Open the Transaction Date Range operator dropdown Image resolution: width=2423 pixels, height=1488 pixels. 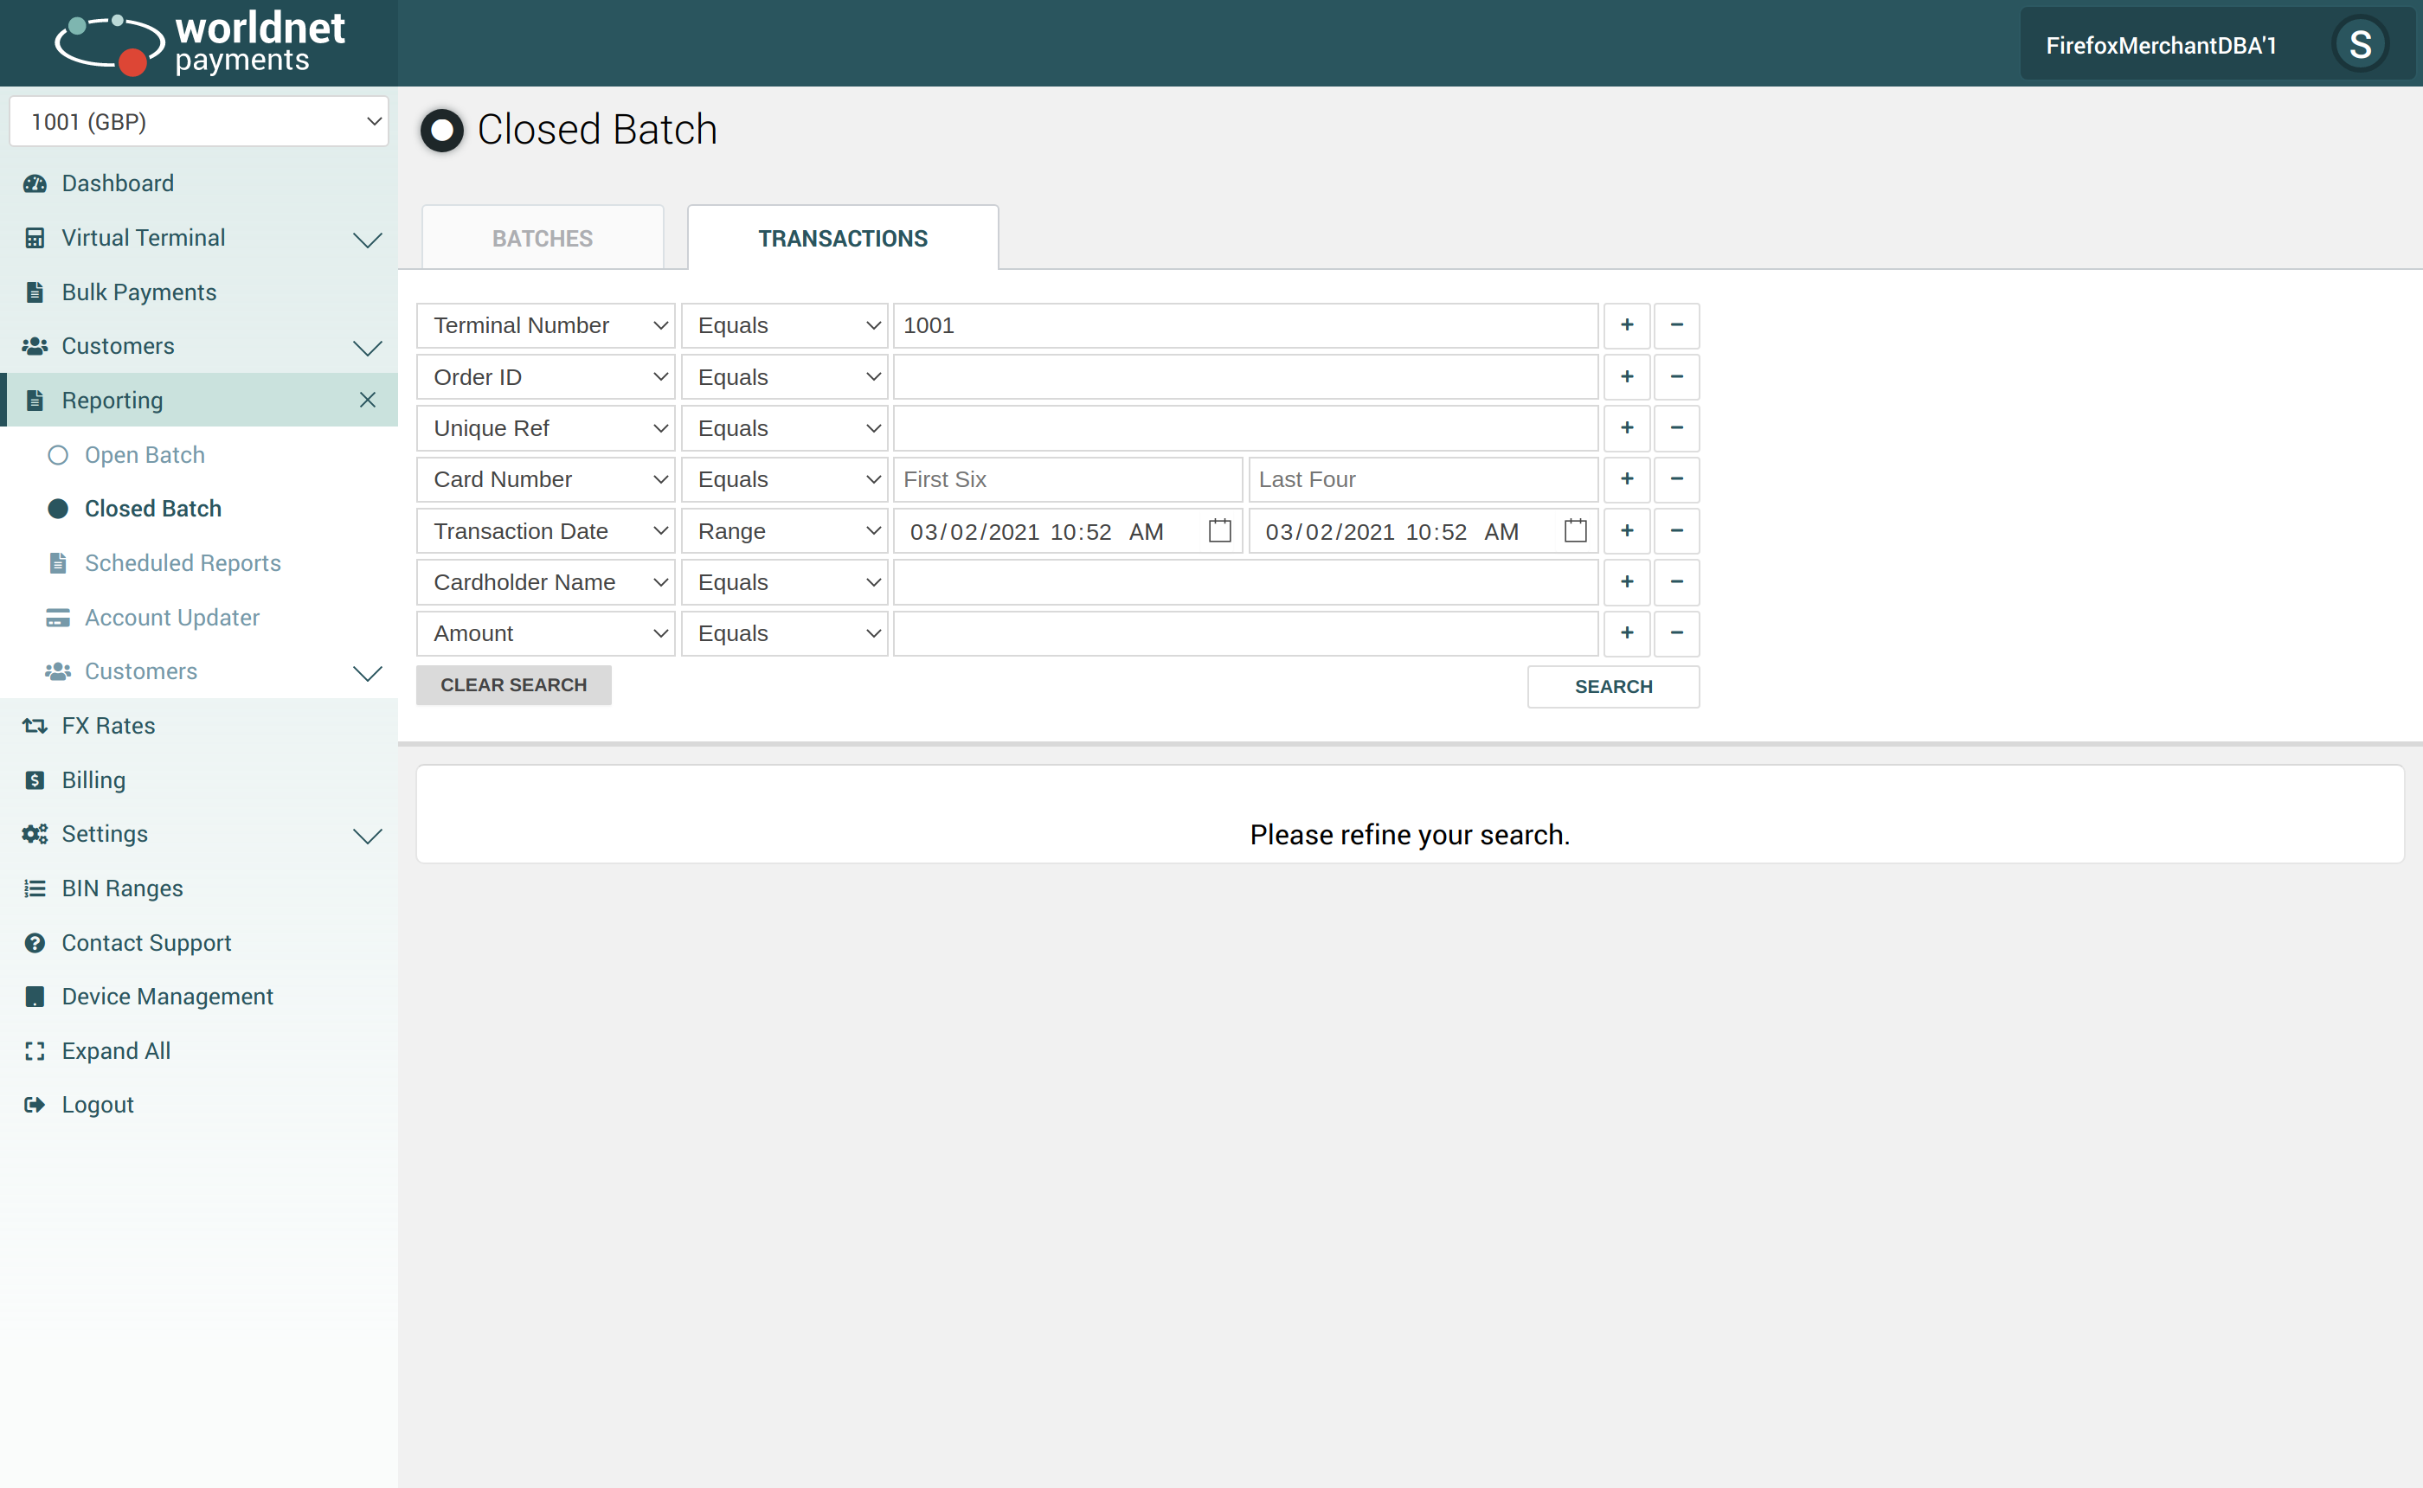point(784,531)
